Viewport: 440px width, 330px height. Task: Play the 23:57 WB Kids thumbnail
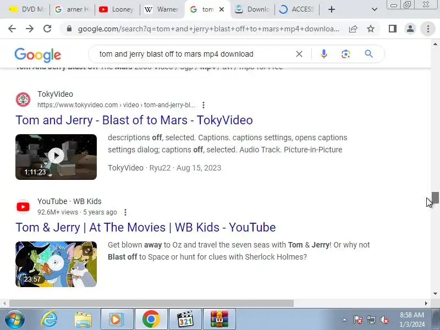pos(56,264)
